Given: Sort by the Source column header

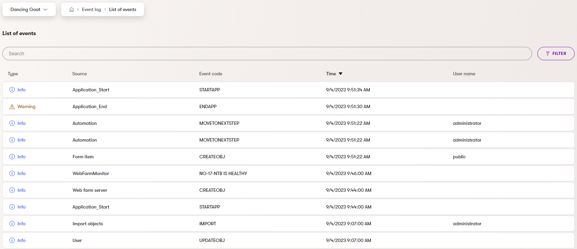Looking at the screenshot, I should (80, 74).
